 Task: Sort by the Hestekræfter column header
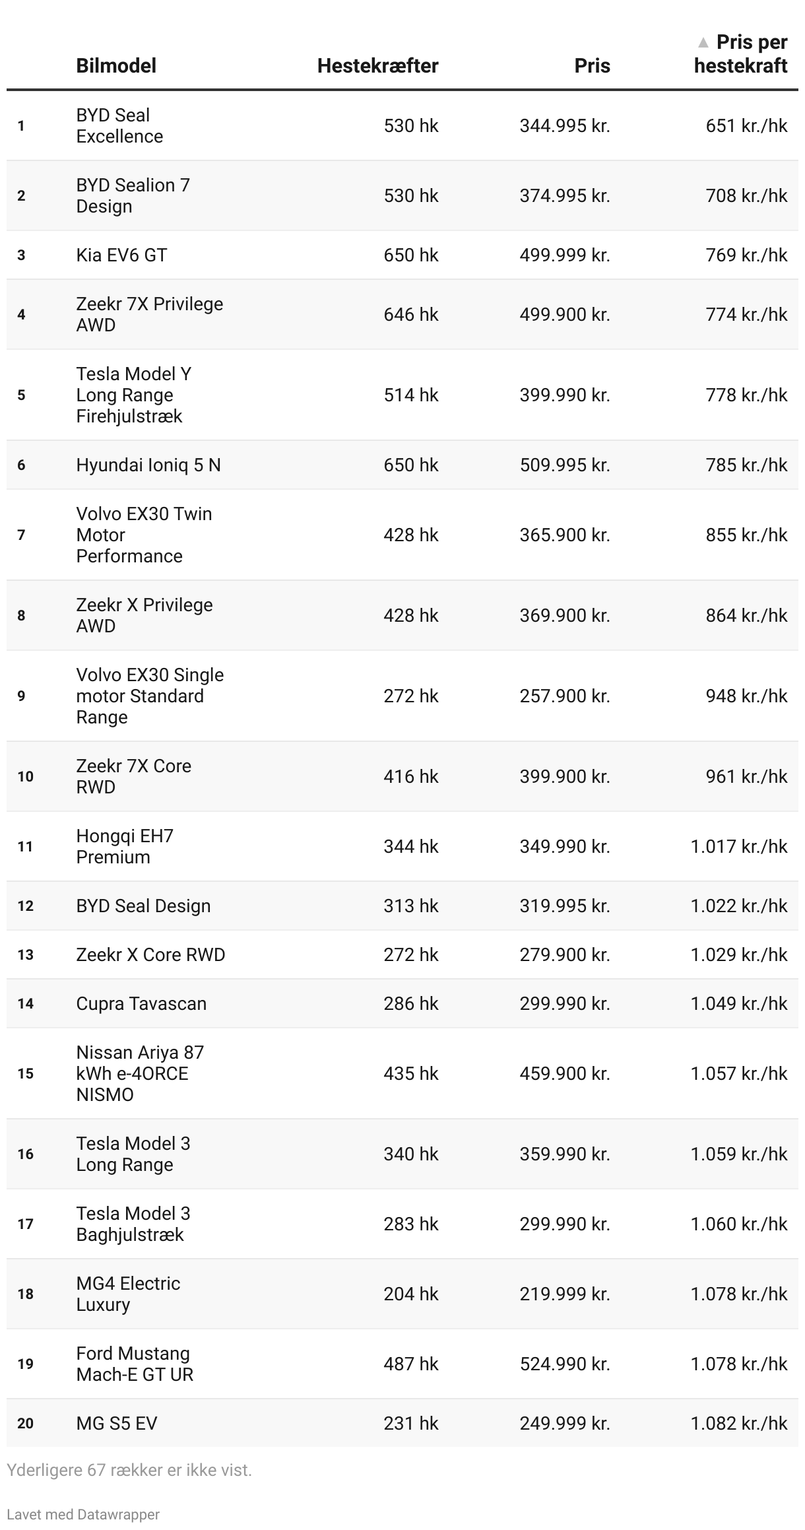[377, 65]
